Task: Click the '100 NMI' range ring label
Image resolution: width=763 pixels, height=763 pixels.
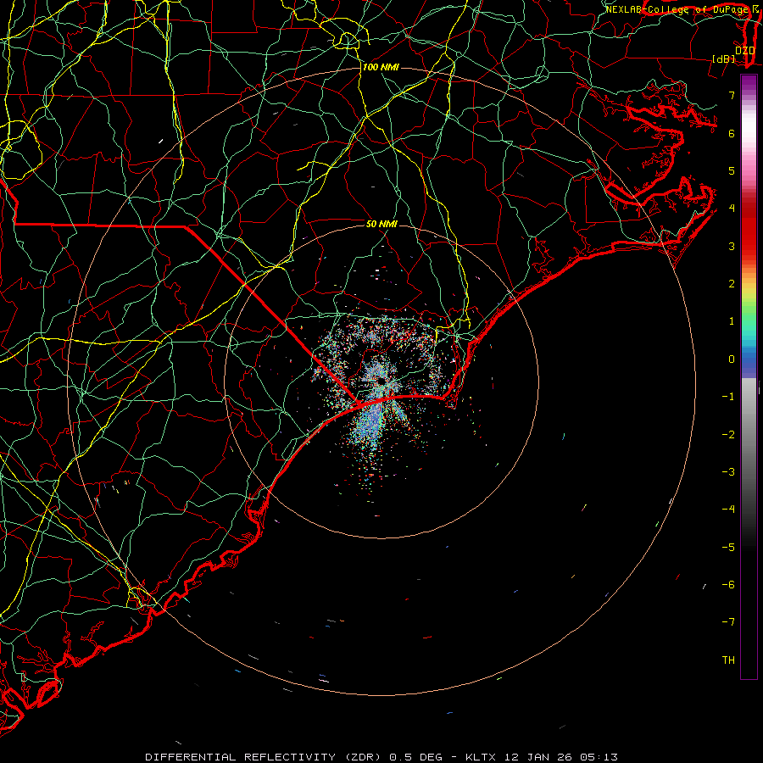Action: click(x=381, y=67)
